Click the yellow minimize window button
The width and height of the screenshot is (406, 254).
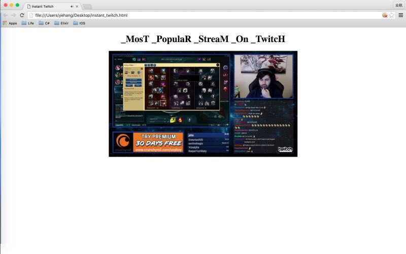pos(11,5)
